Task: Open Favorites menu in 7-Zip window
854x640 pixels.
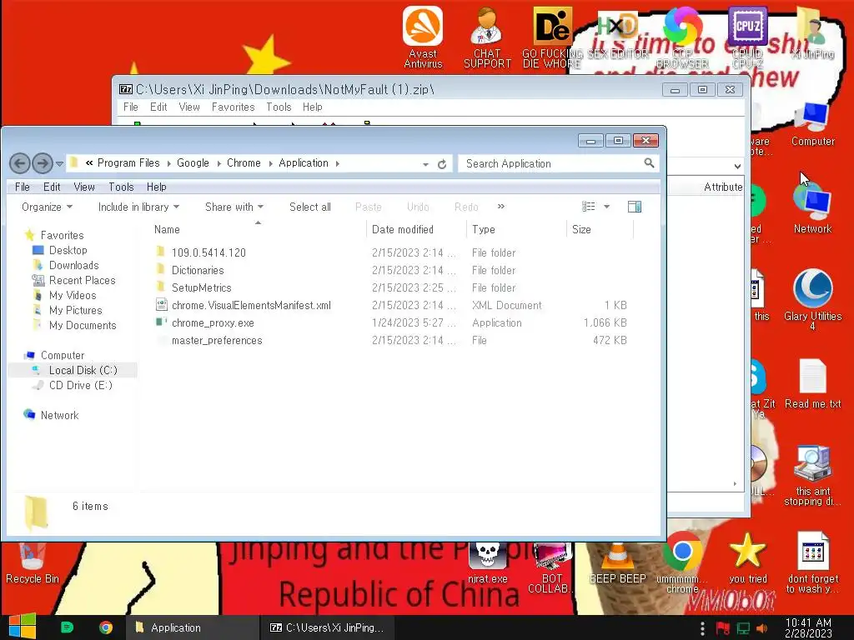Action: pos(234,107)
